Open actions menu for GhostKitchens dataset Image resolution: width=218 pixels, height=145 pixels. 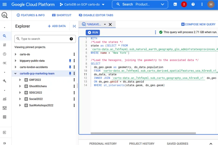[x=74, y=86]
